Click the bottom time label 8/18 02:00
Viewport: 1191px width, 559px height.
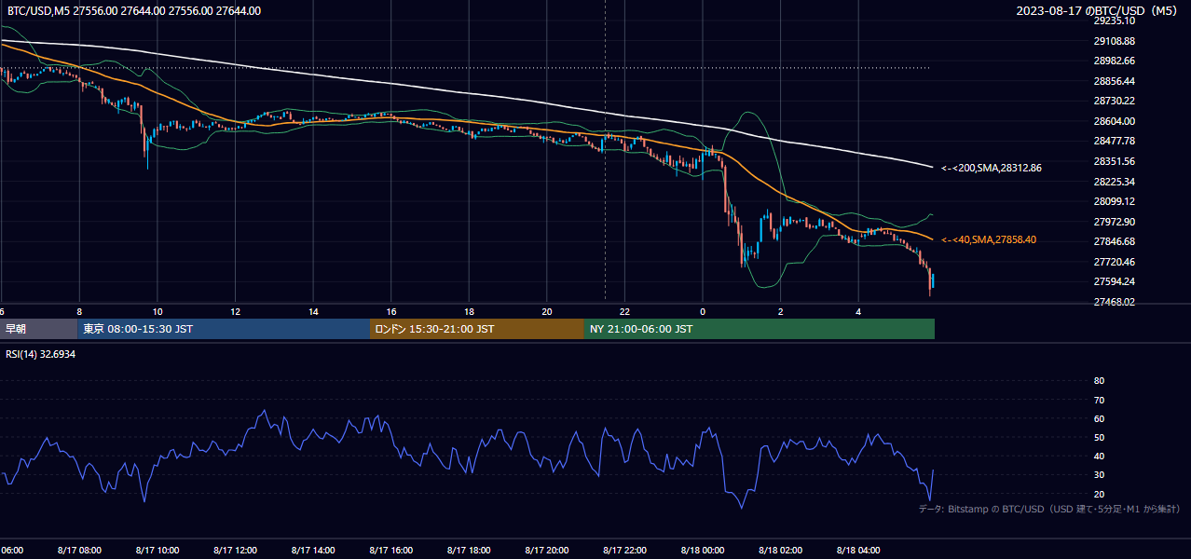pyautogui.click(x=781, y=551)
